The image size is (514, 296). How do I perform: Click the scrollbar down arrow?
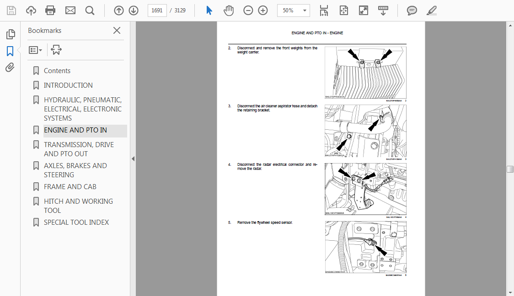tap(510, 293)
